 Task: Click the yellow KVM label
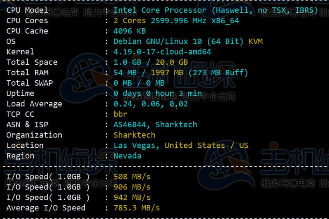[x=256, y=41]
